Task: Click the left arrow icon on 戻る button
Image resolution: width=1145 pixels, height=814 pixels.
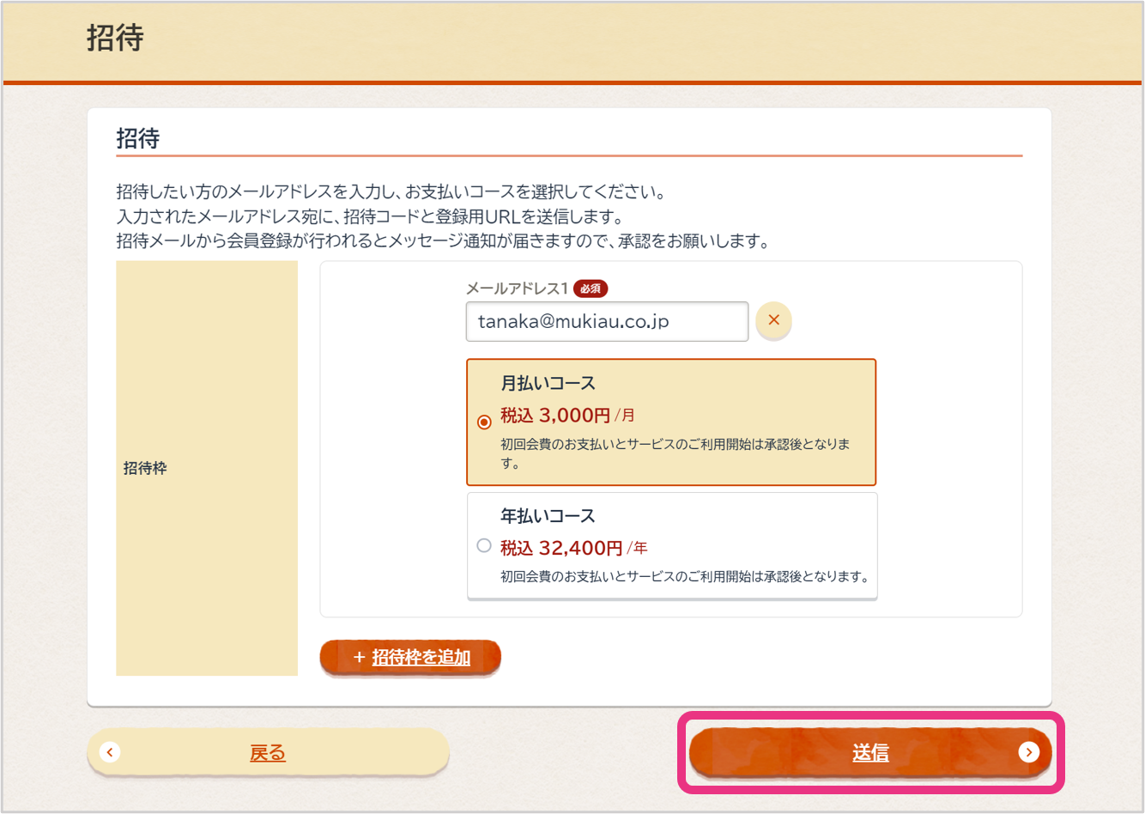Action: [x=110, y=752]
